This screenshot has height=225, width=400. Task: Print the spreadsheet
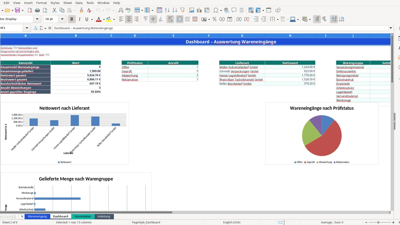(x=37, y=10)
